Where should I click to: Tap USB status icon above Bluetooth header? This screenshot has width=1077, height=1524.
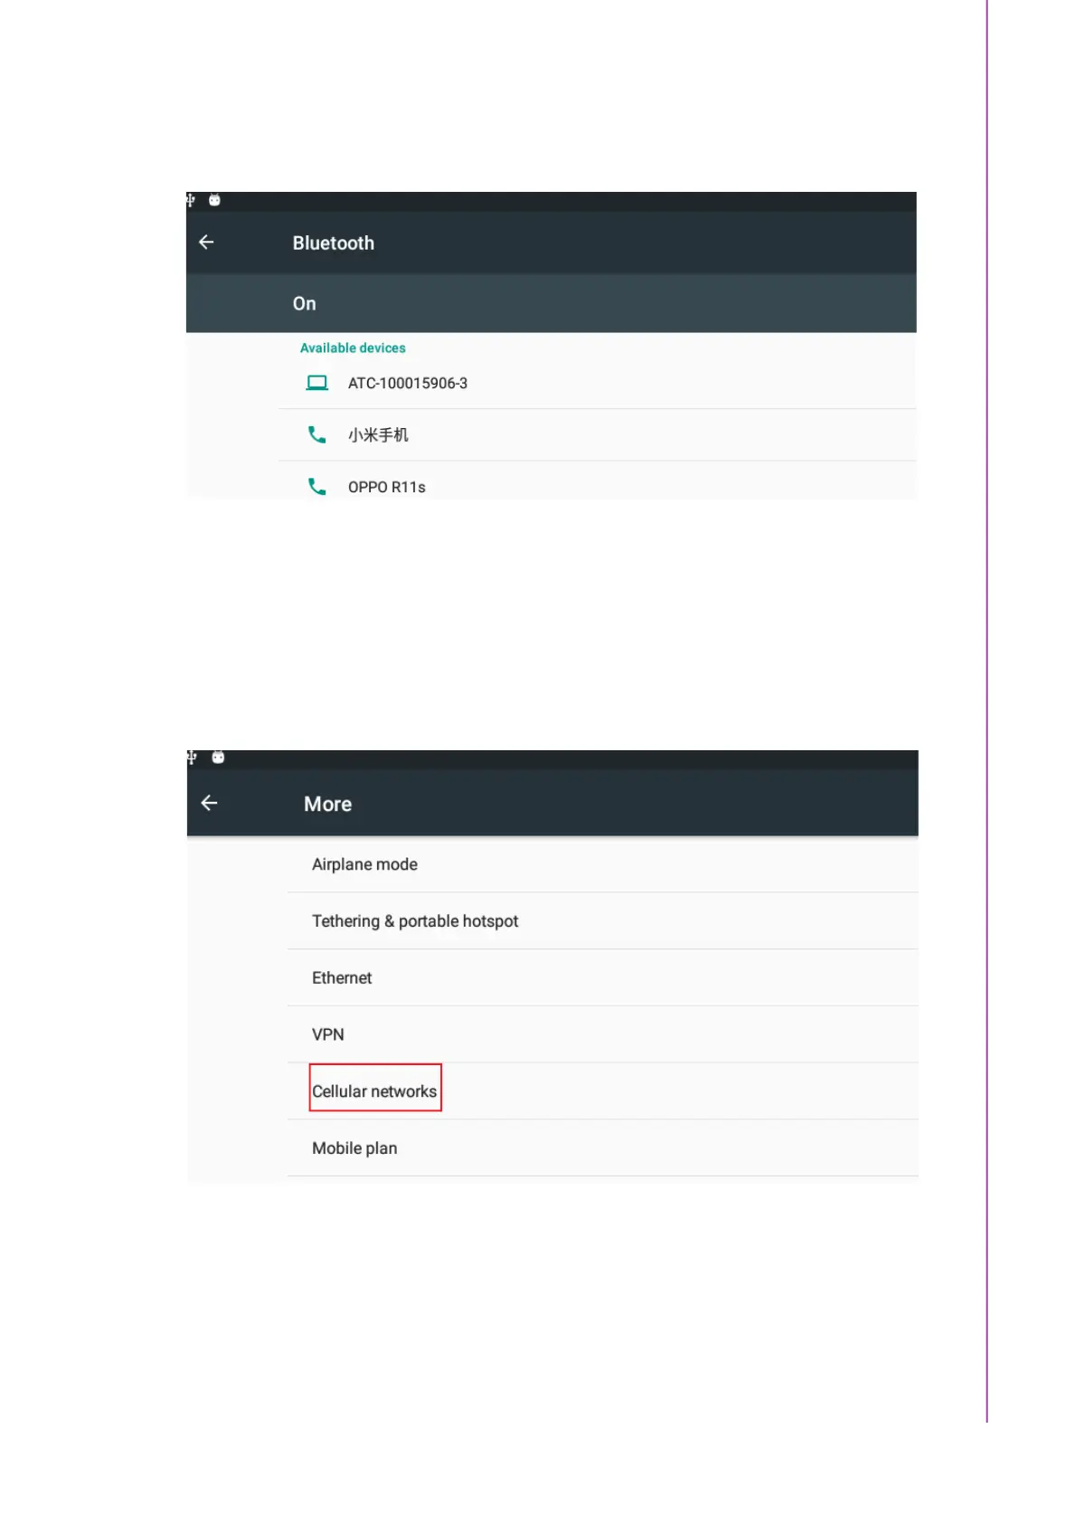191,200
